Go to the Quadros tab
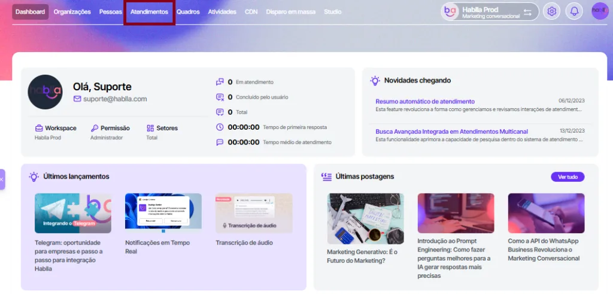The width and height of the screenshot is (613, 294). click(x=188, y=12)
